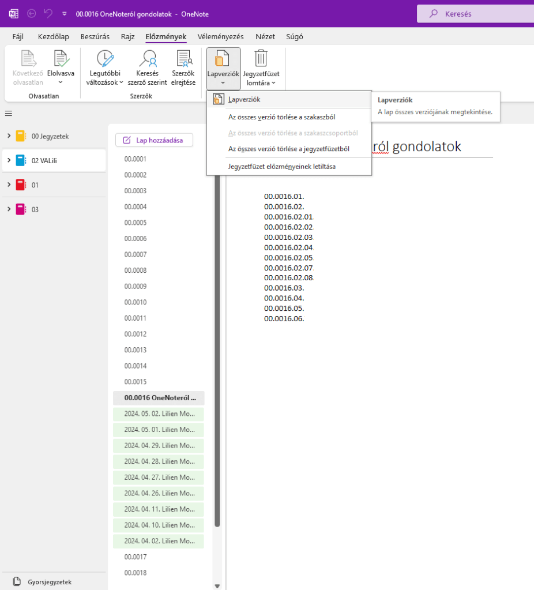The image size is (534, 590).
Task: Select Az összes verzió törlése a szakaszból
Action: [281, 117]
